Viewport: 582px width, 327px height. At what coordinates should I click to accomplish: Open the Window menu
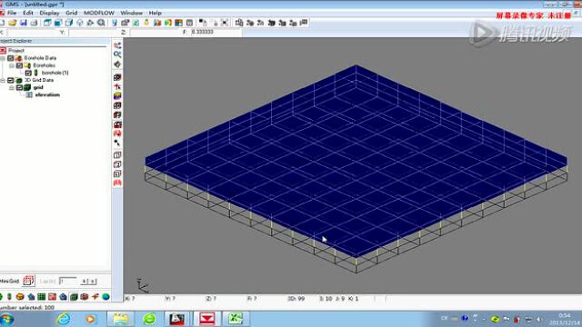coord(131,13)
